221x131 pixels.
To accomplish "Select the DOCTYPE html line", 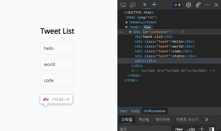I will (139, 12).
